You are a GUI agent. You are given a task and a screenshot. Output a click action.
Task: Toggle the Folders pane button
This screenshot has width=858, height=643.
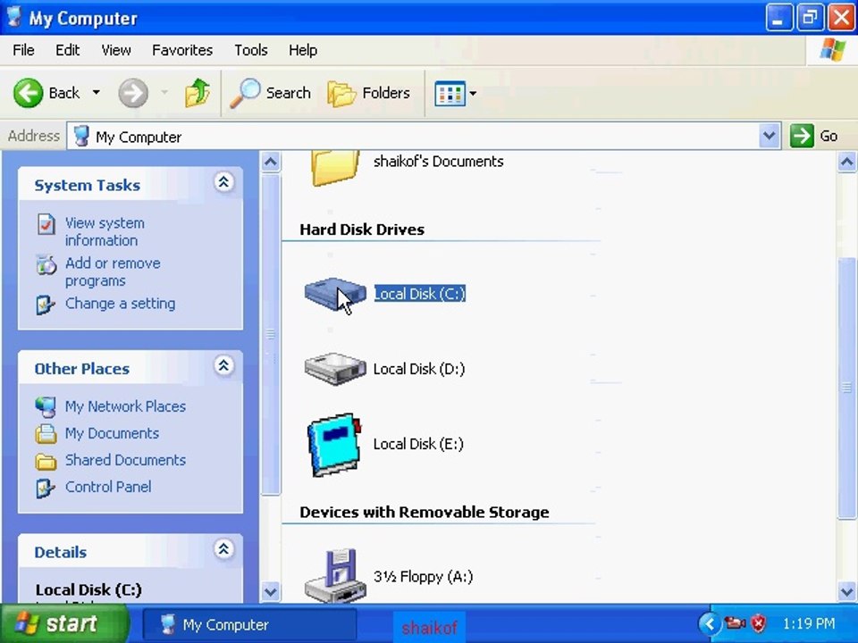(368, 93)
